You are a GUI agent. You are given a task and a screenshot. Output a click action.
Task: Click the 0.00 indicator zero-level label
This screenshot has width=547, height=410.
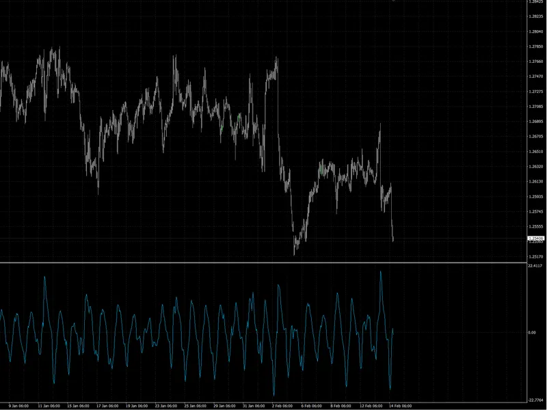point(532,332)
